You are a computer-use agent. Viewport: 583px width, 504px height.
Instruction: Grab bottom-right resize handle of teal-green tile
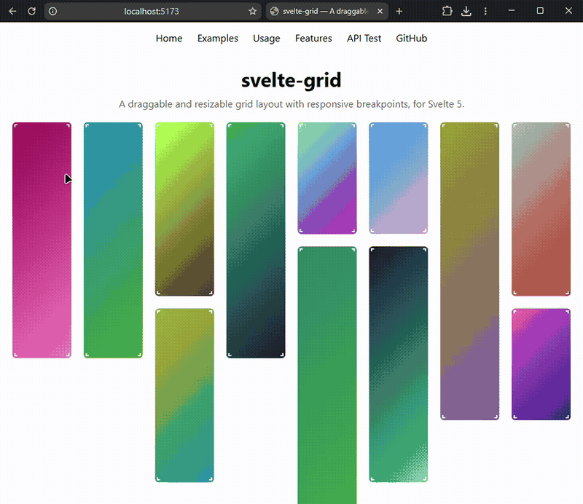[x=139, y=355]
